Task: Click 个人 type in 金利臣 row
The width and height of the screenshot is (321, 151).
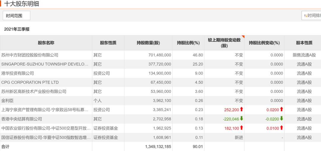Action: pos(97,101)
